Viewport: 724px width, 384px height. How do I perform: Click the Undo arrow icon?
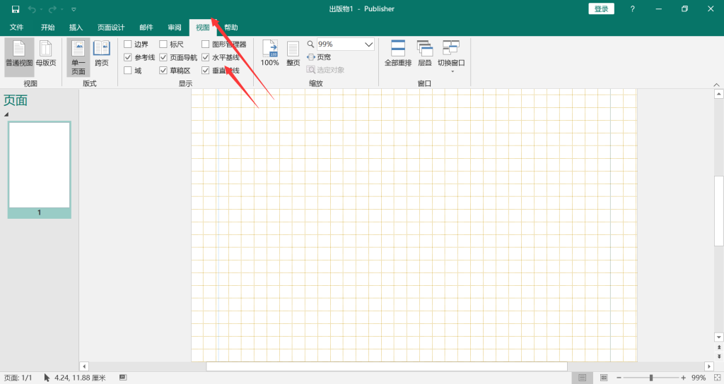31,8
